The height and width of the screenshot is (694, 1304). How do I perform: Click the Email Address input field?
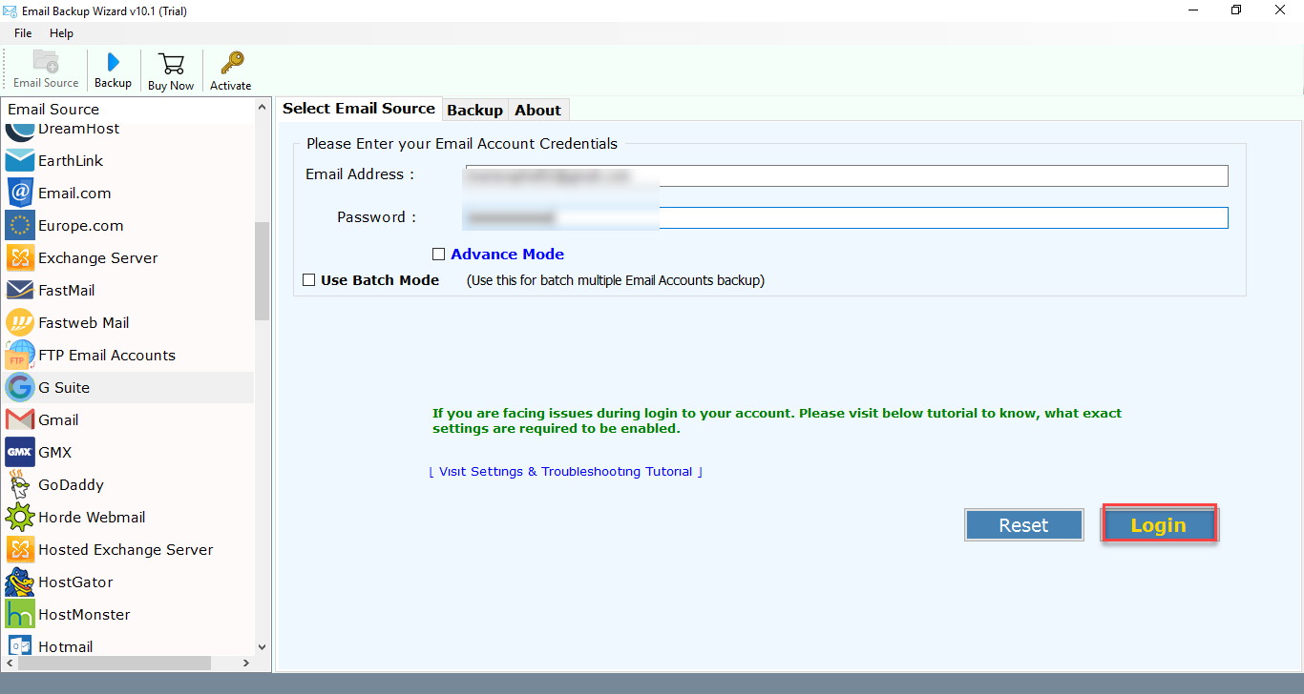(846, 176)
